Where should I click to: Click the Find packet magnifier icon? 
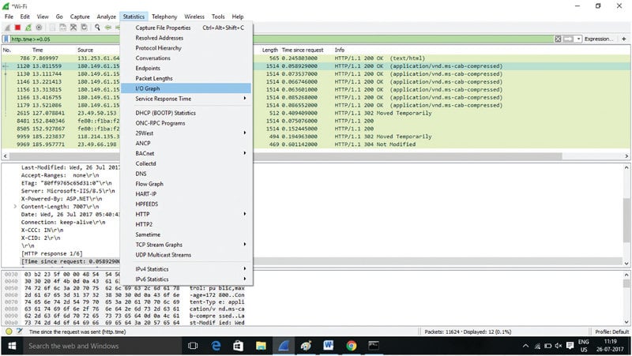coord(96,28)
